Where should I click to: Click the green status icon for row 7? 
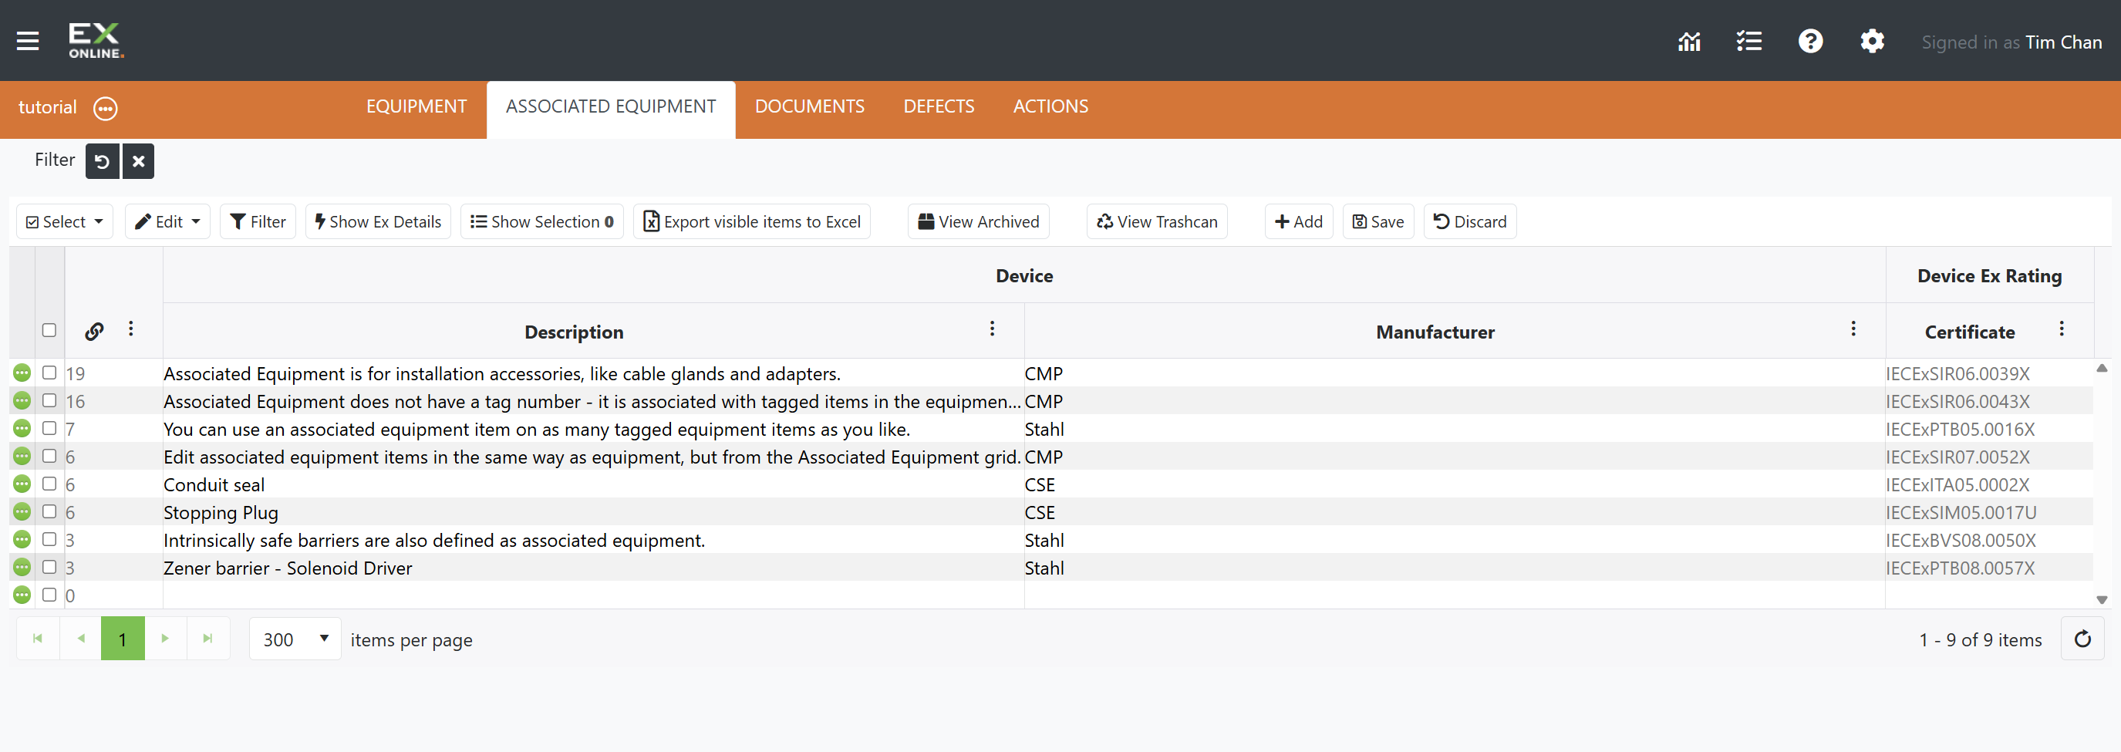point(22,428)
